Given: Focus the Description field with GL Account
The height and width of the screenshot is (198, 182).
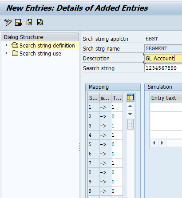Looking at the screenshot, I should click(x=163, y=58).
